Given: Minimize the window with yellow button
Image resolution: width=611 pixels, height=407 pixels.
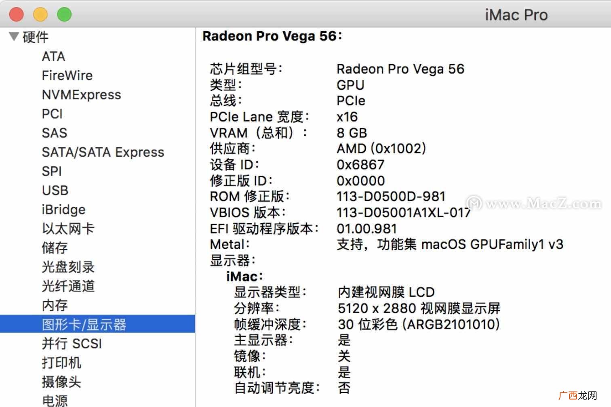Looking at the screenshot, I should (40, 14).
